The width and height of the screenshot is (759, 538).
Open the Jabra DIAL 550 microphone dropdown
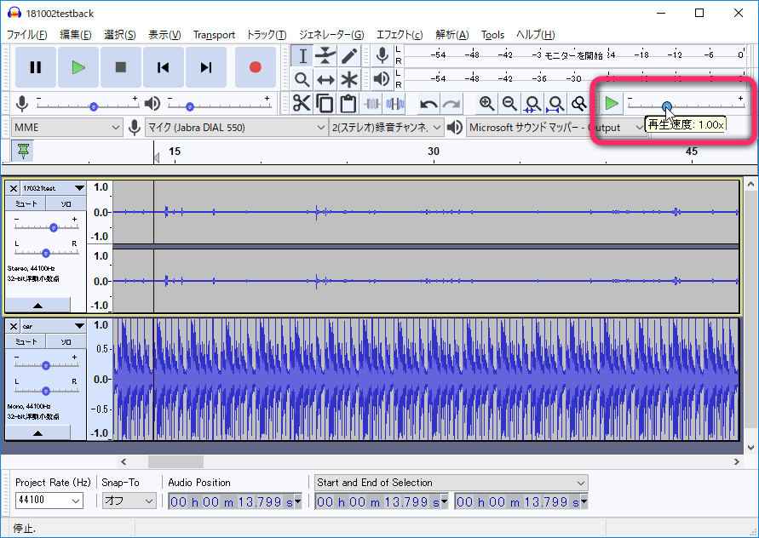coord(236,127)
